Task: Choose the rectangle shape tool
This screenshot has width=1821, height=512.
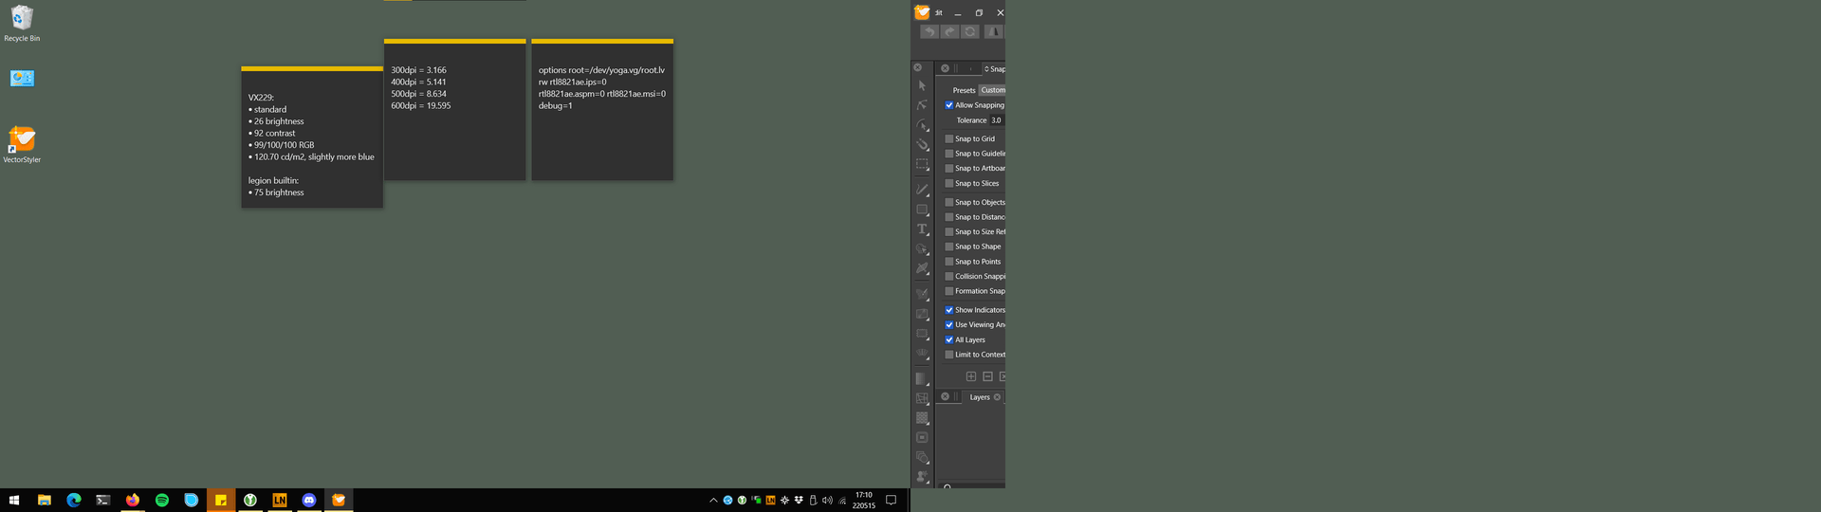Action: (x=922, y=210)
